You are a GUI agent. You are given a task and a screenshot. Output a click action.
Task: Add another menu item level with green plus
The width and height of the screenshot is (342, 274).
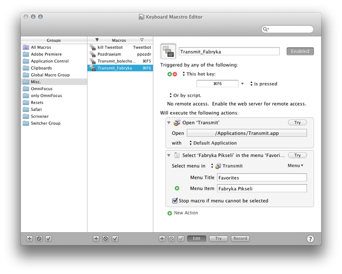pyautogui.click(x=177, y=188)
